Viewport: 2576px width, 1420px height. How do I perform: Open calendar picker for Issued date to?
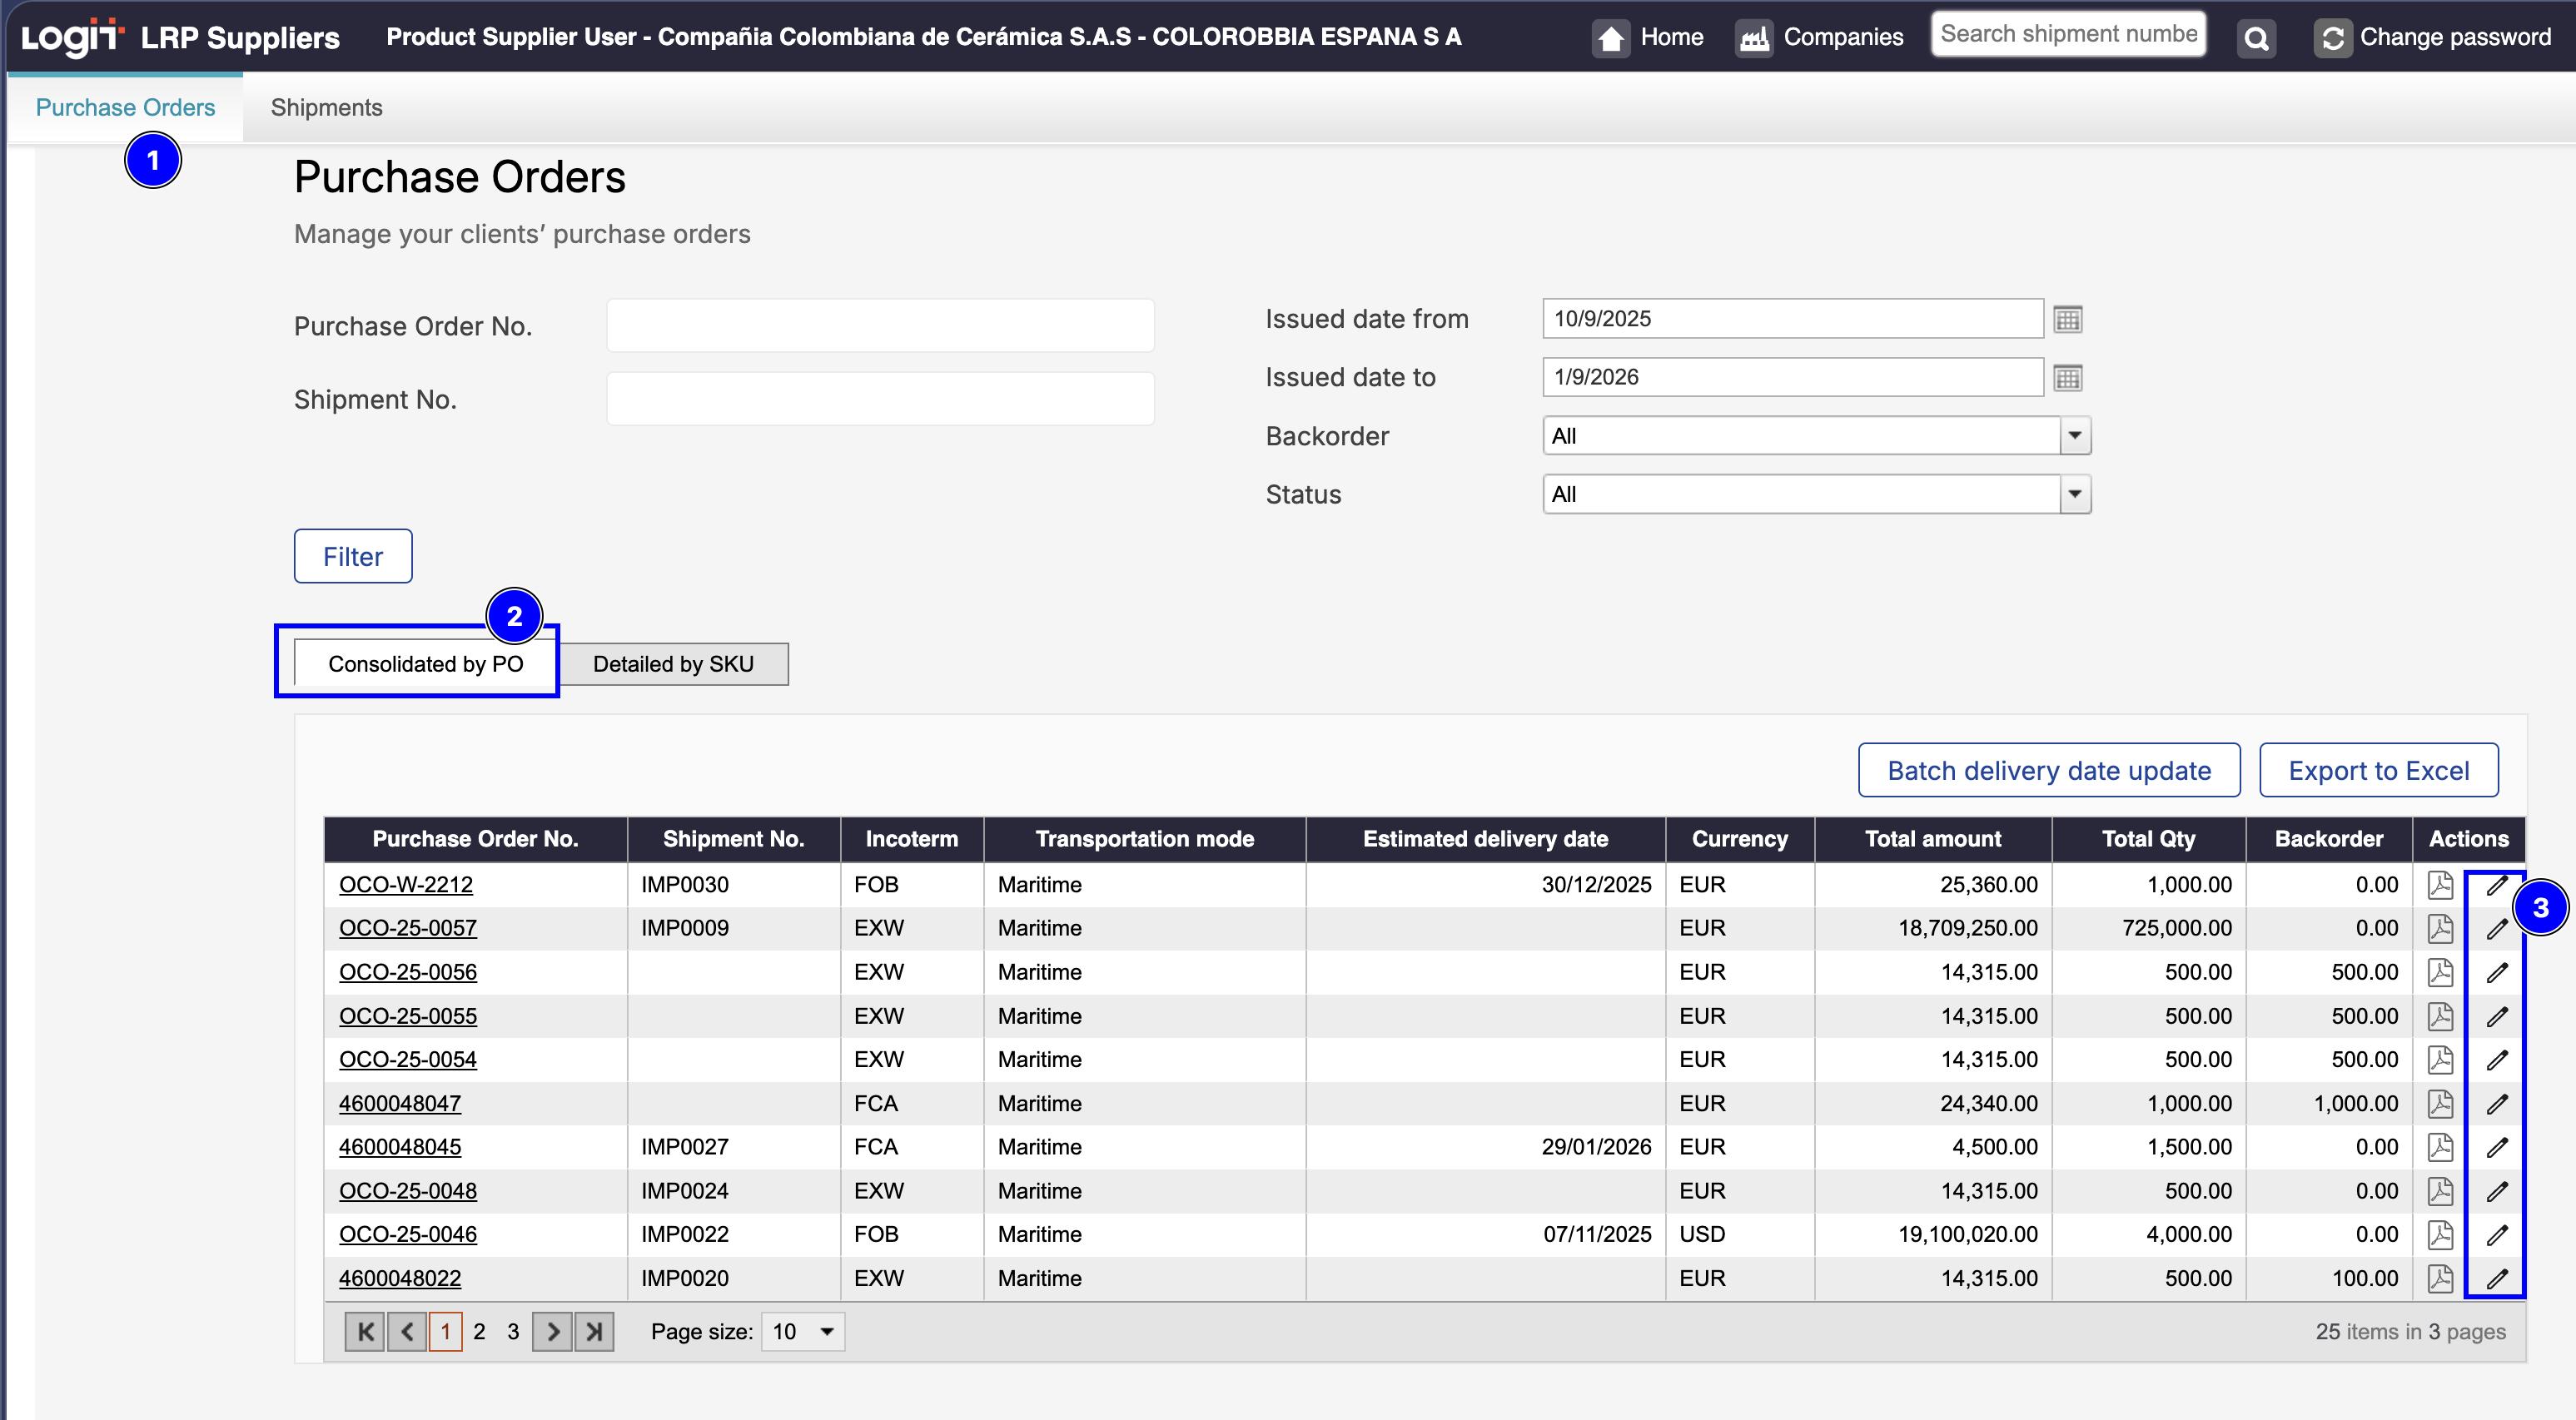[2067, 378]
